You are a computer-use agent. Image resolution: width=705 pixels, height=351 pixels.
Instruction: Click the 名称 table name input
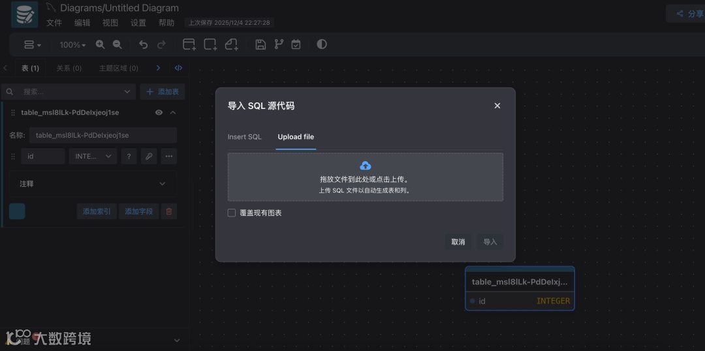coord(103,135)
